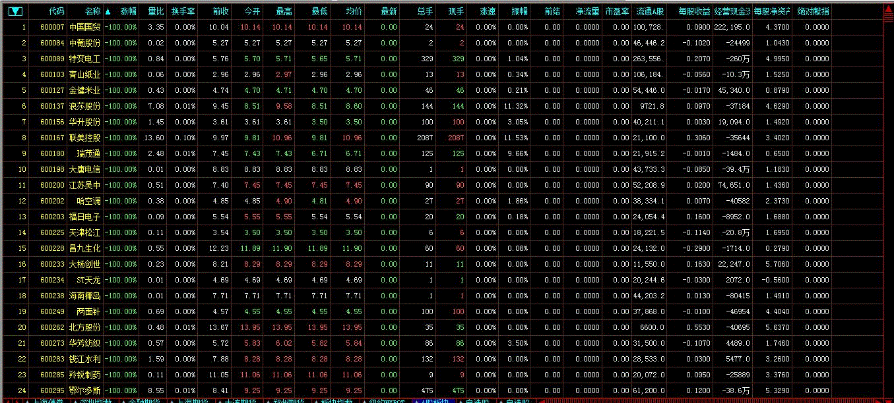This screenshot has height=403, width=894.
Task: Select the 昌九生化 stock name
Action: [85, 248]
